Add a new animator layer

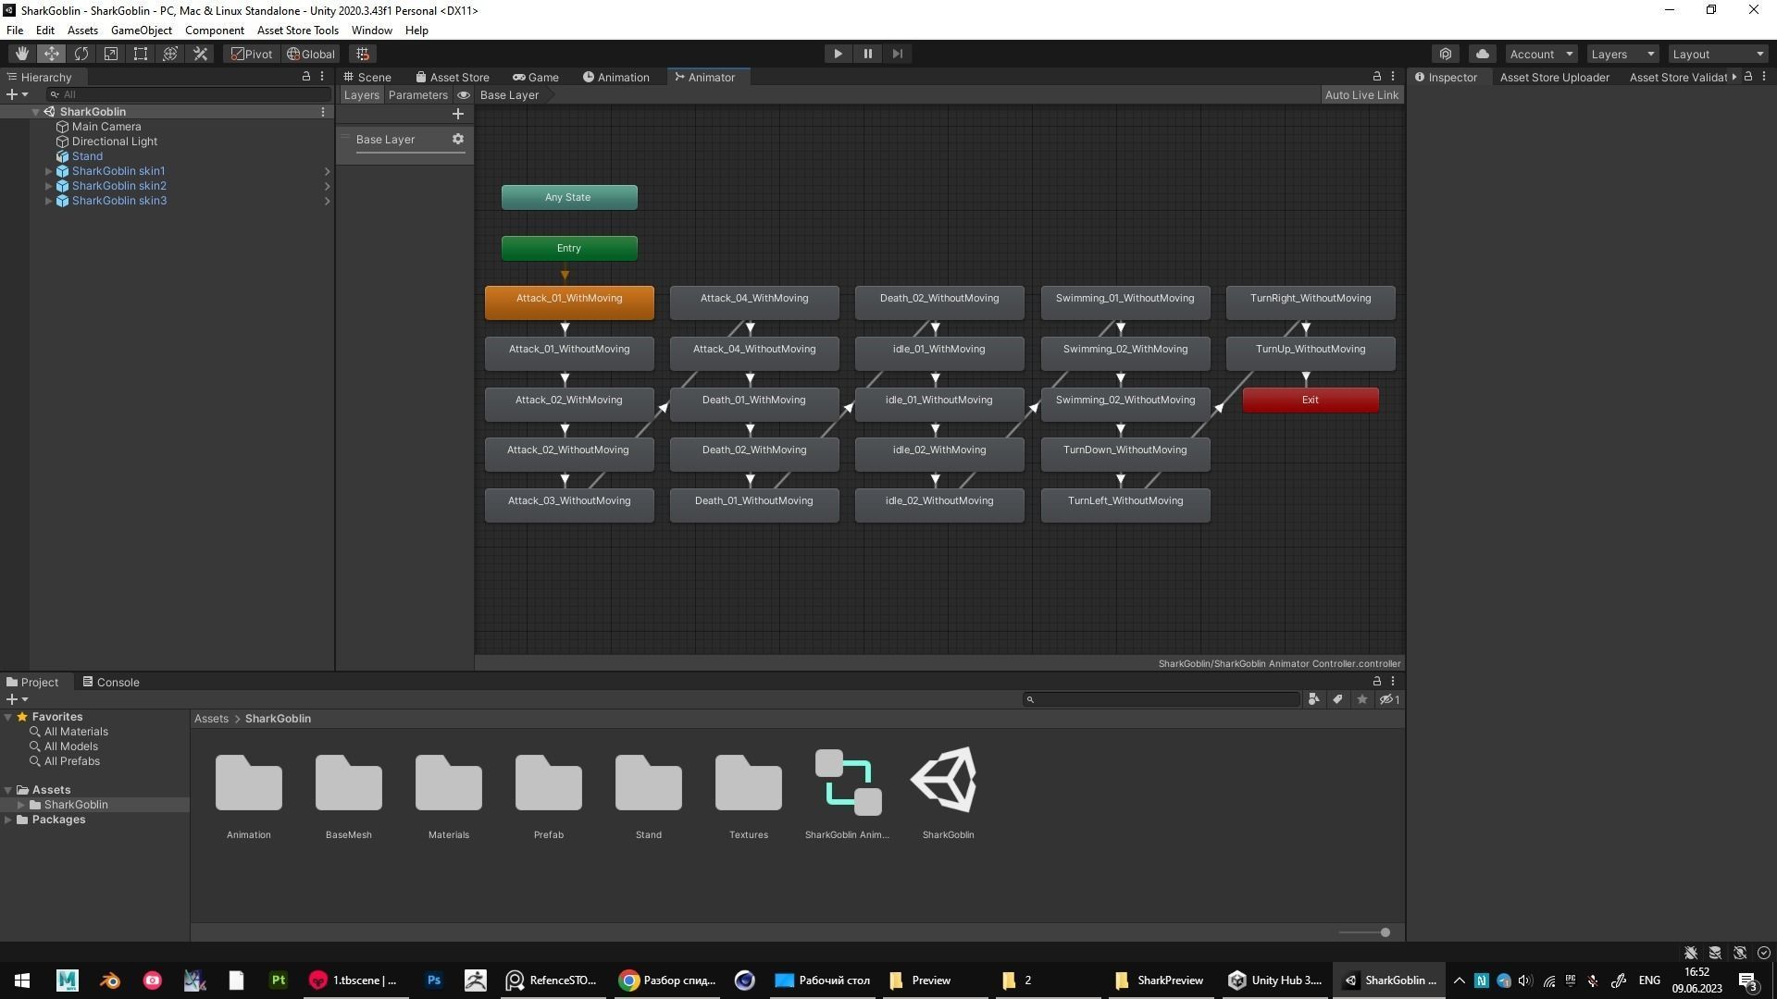point(457,114)
